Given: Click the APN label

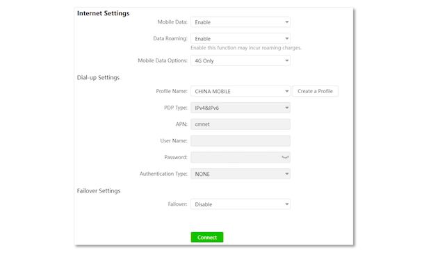Looking at the screenshot, I should coord(181,124).
